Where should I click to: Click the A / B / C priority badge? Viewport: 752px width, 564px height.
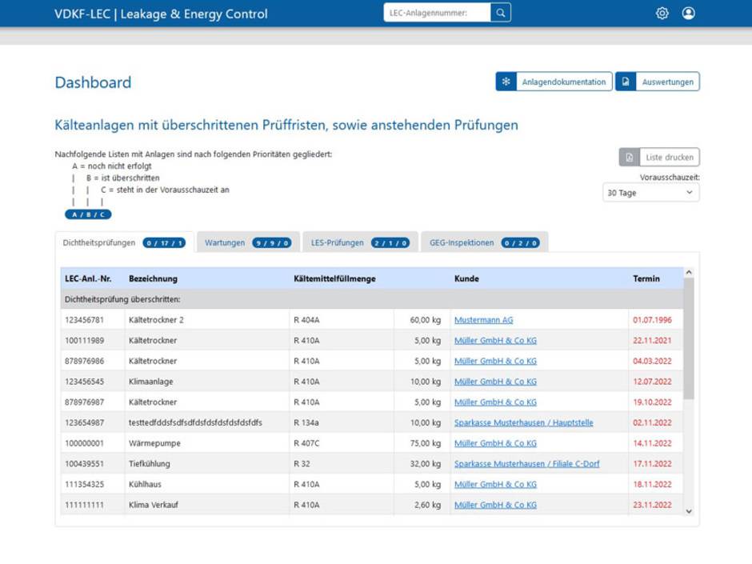[88, 214]
